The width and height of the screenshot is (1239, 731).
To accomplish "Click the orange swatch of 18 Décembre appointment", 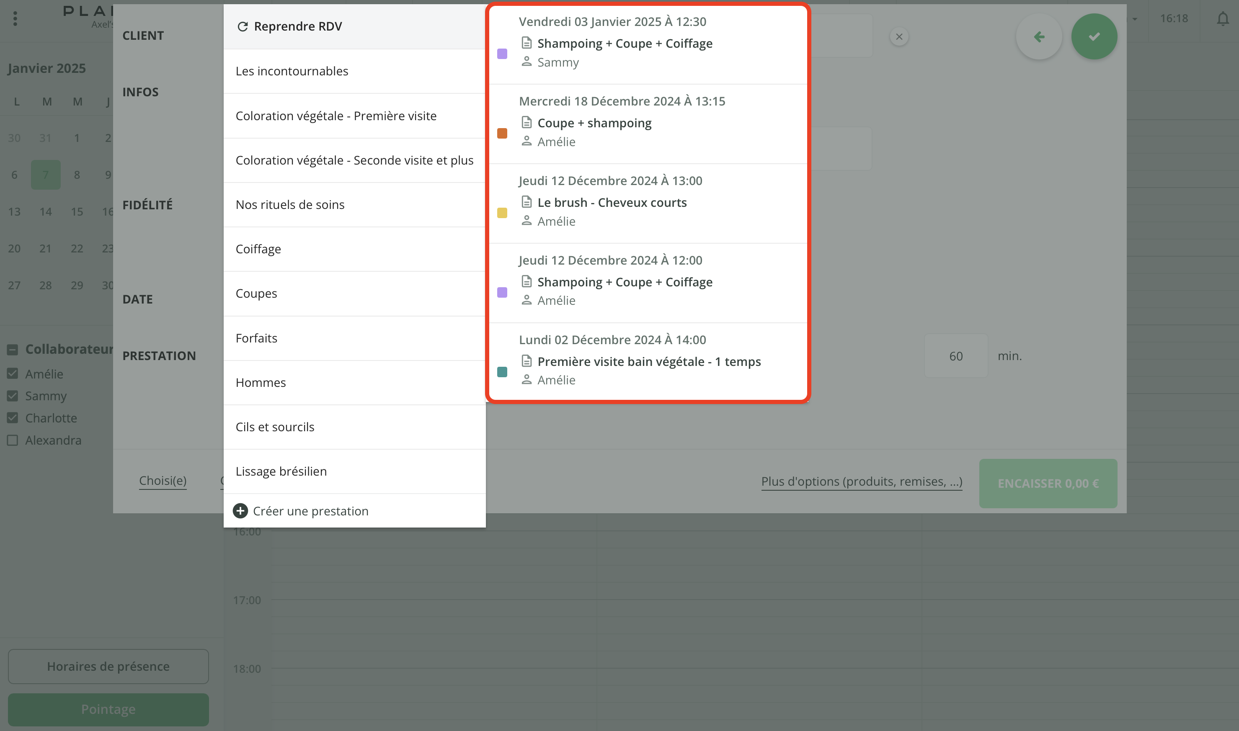I will point(502,134).
